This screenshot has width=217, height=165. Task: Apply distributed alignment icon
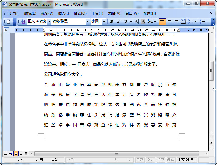pos(183,22)
